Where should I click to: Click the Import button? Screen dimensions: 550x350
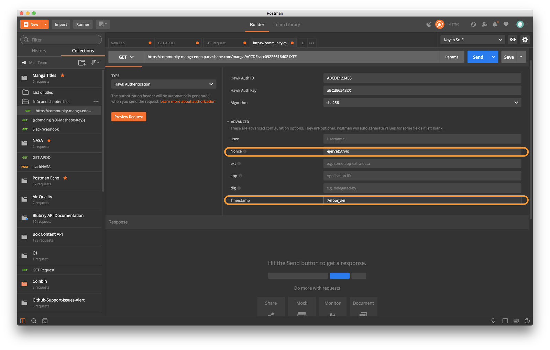[61, 24]
